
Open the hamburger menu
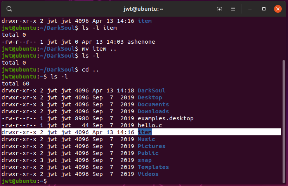(x=233, y=9)
